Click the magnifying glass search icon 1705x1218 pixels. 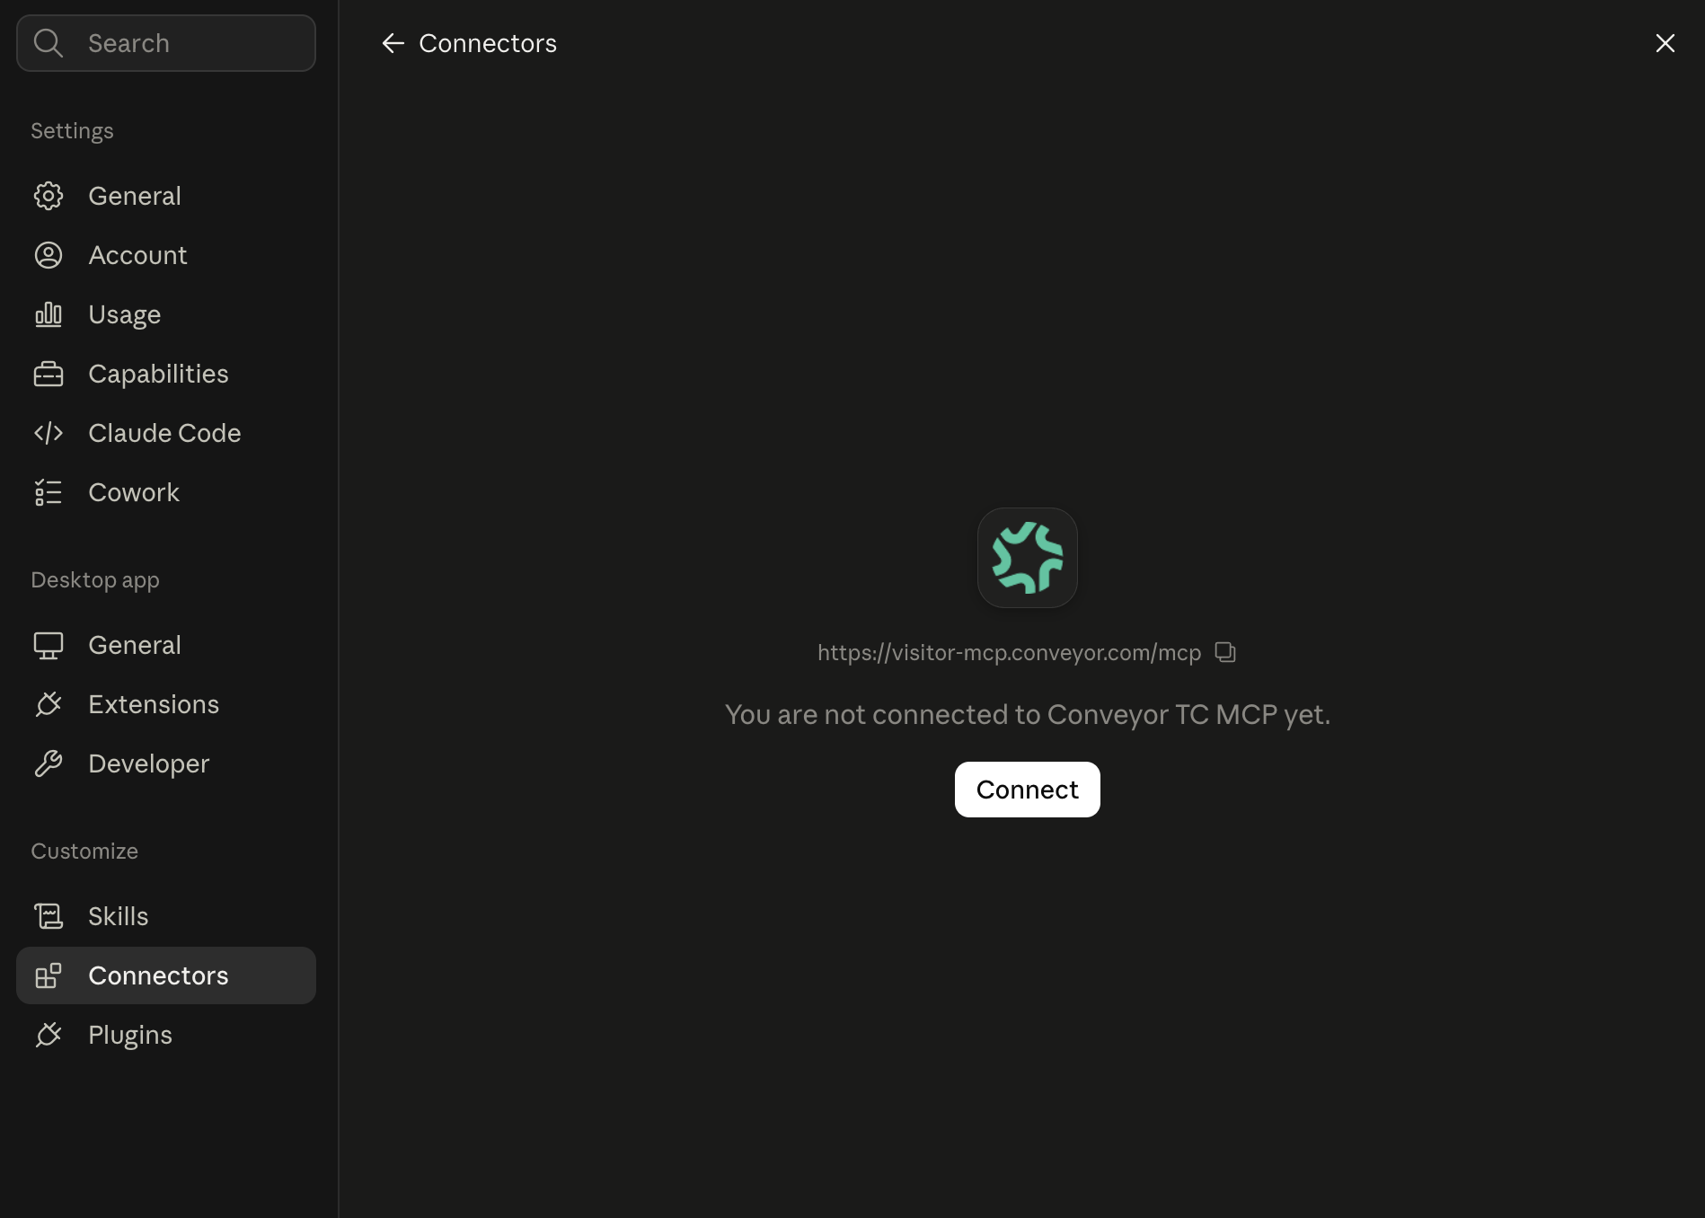(49, 43)
